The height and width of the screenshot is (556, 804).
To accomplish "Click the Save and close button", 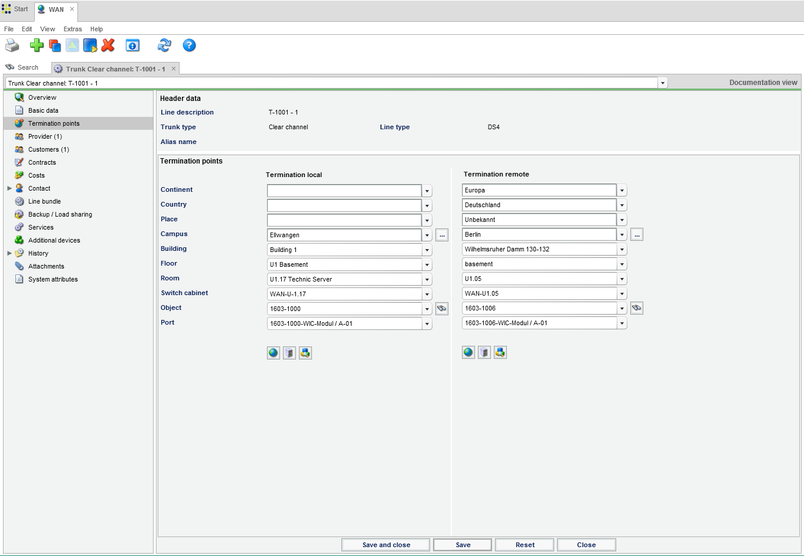I will pyautogui.click(x=386, y=545).
